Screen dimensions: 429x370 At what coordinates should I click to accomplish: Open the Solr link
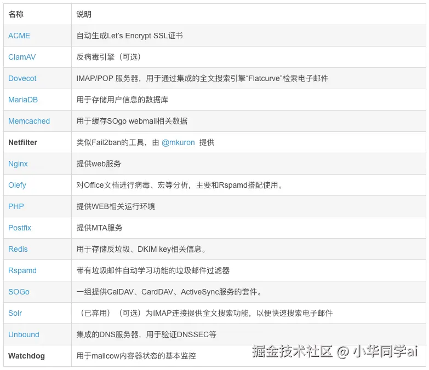pos(15,313)
